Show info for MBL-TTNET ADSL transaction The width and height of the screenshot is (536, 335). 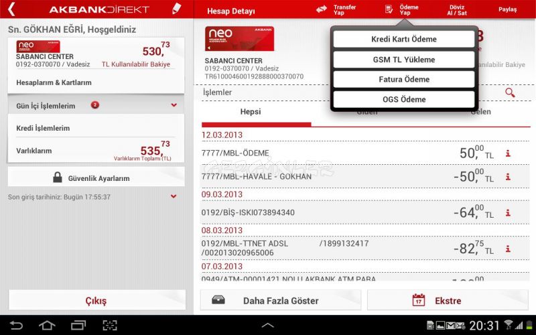(x=508, y=249)
